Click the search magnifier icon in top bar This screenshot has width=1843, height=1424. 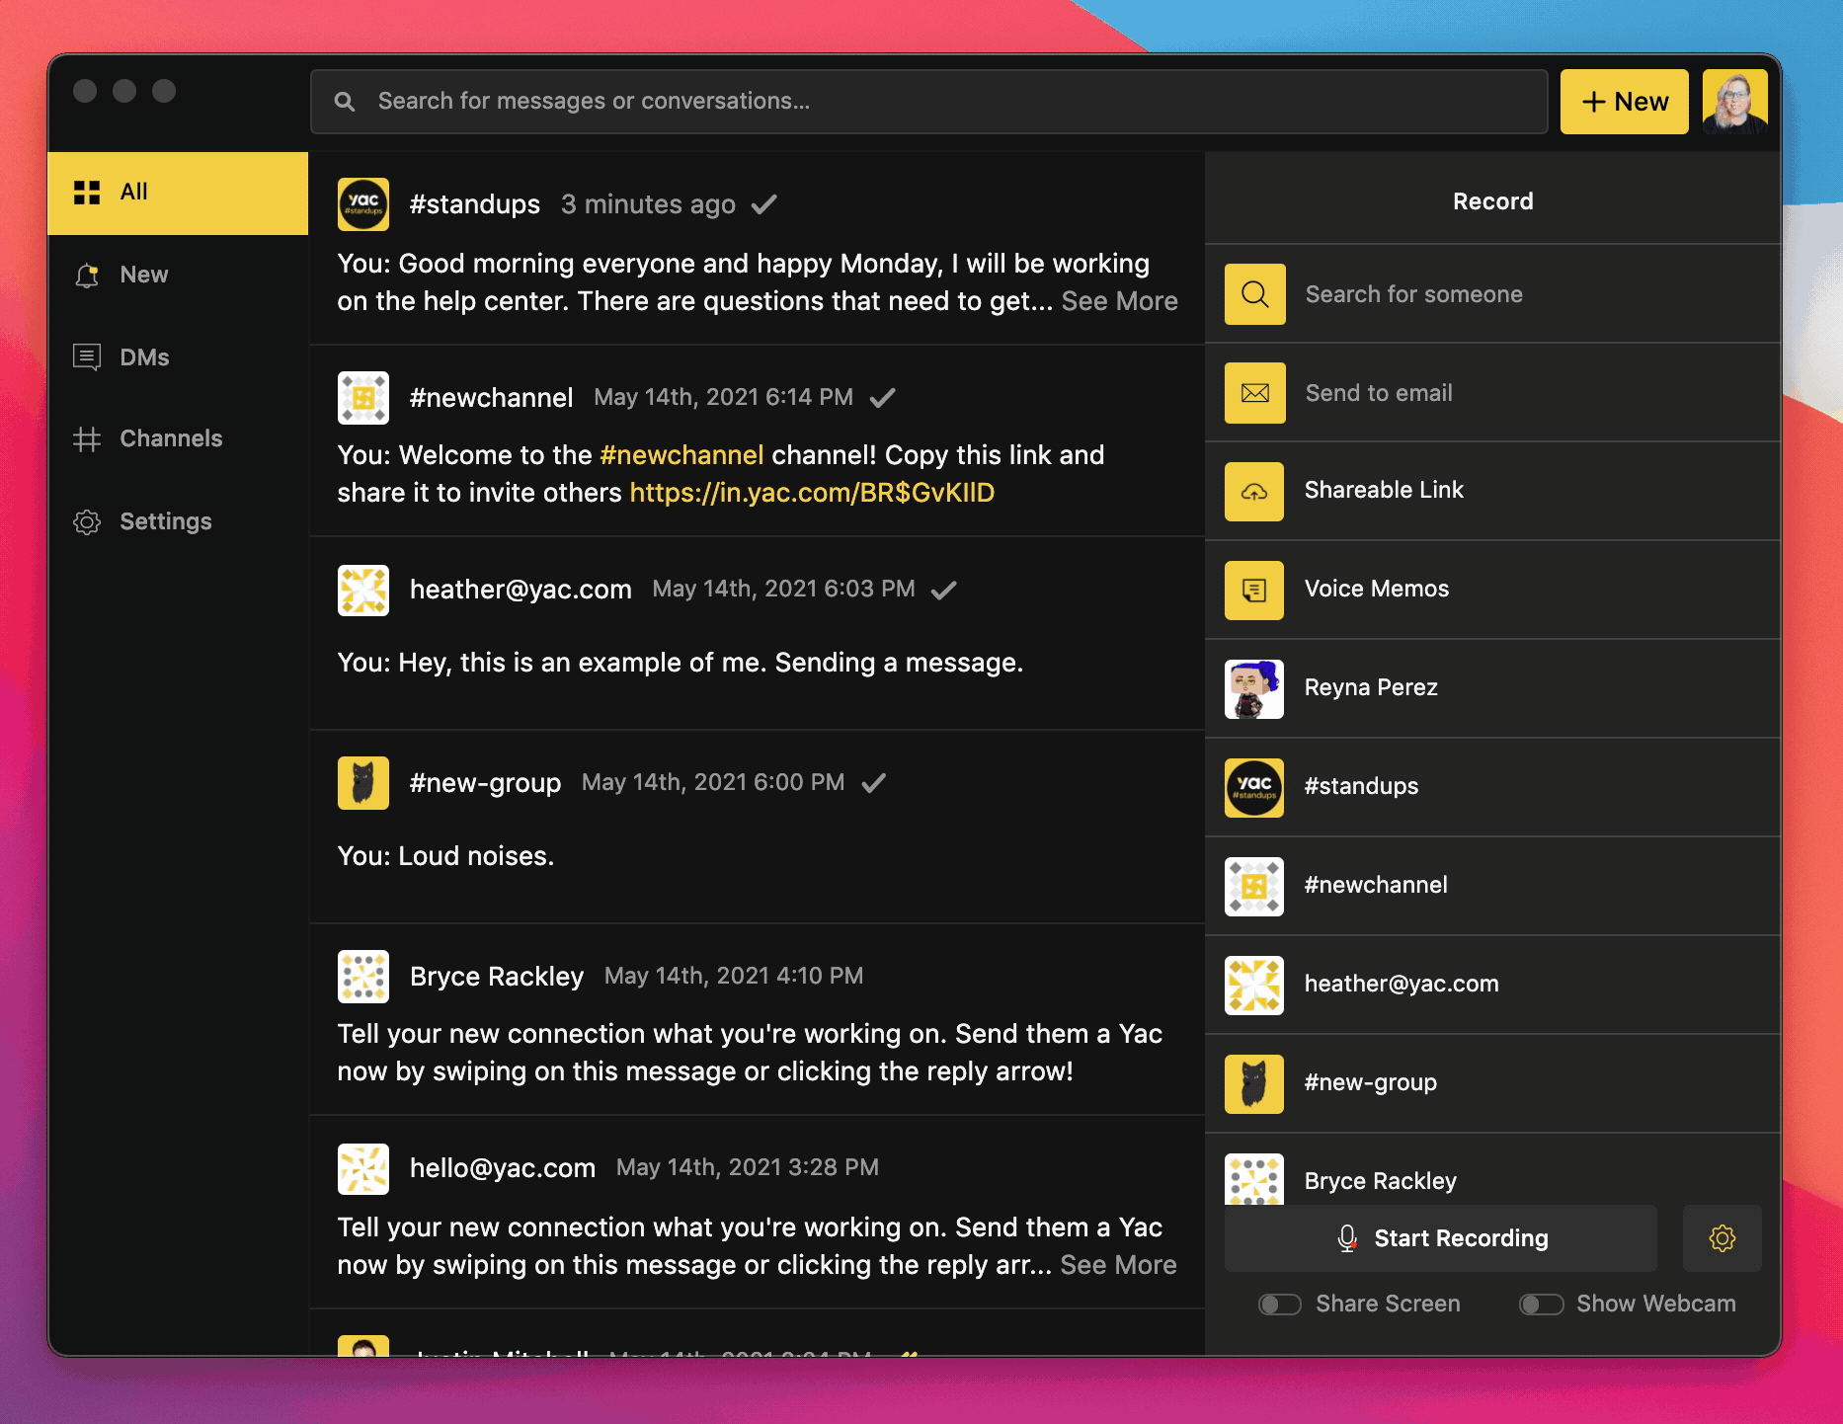pyautogui.click(x=344, y=101)
